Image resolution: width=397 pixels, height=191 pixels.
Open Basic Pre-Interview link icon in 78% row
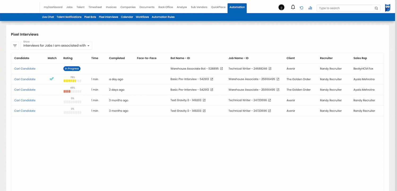tap(212, 79)
